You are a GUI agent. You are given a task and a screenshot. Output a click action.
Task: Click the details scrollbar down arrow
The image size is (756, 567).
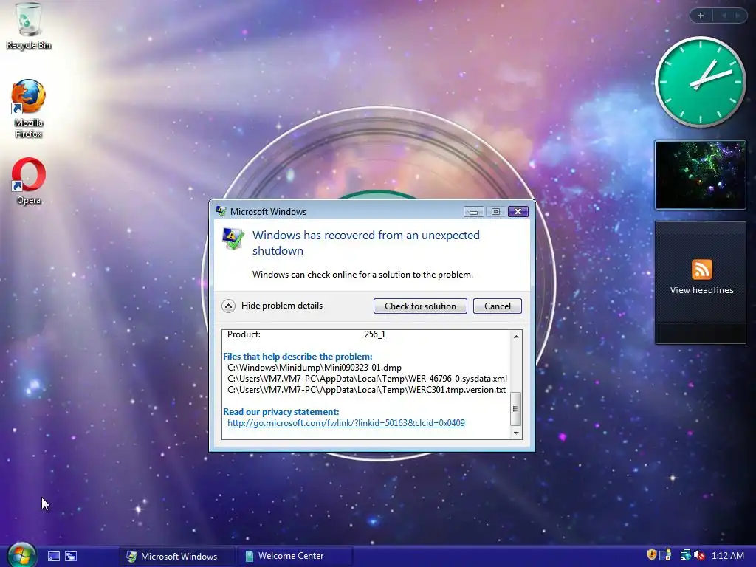pyautogui.click(x=516, y=433)
